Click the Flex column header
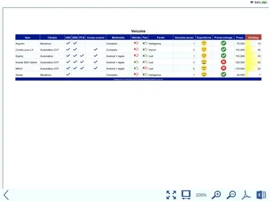The image size is (269, 201). pos(145,37)
